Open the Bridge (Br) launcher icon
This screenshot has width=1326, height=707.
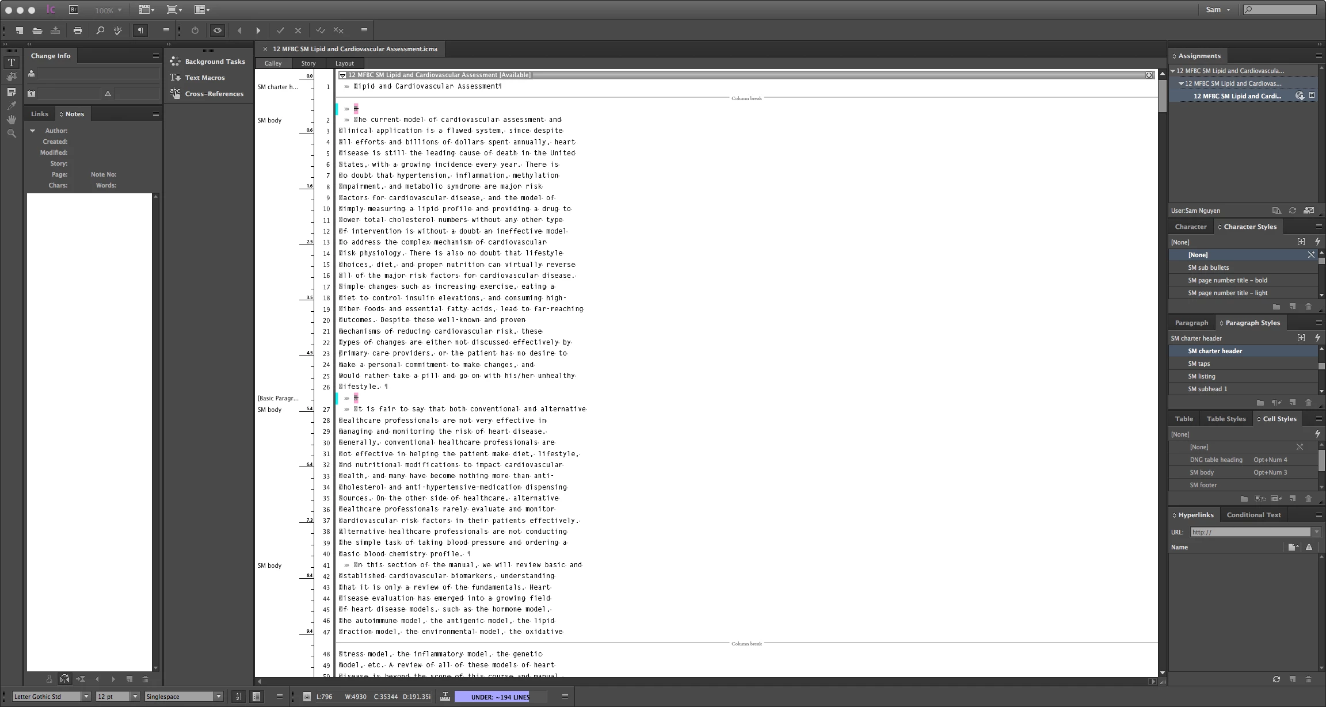click(74, 9)
